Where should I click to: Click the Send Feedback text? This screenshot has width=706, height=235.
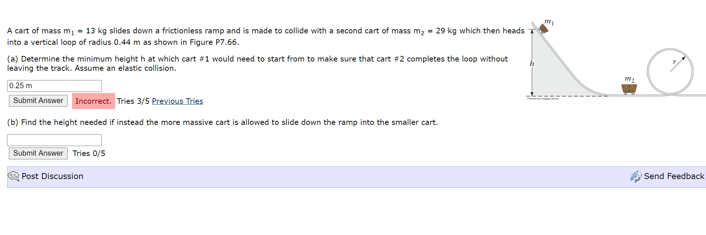coord(674,176)
